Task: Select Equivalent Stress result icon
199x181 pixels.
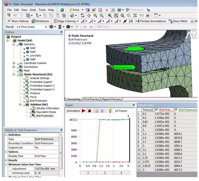Action: click(33, 112)
